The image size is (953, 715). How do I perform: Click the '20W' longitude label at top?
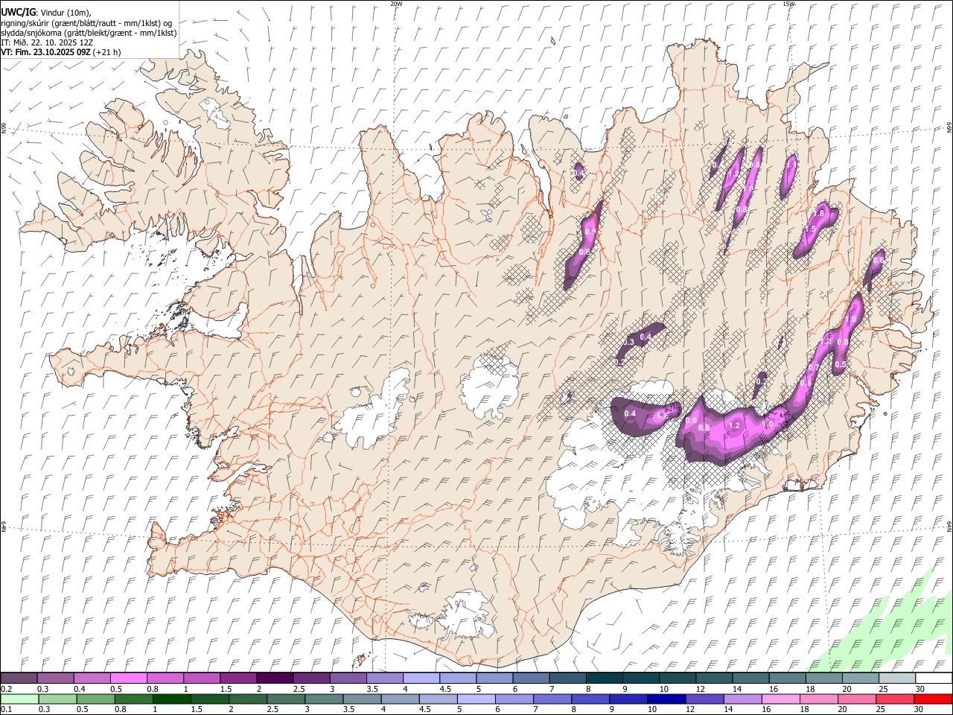[x=396, y=3]
